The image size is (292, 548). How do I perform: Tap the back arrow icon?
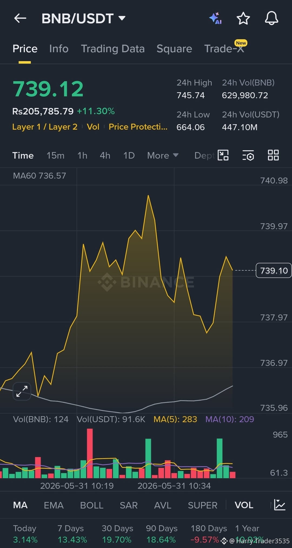pos(20,18)
